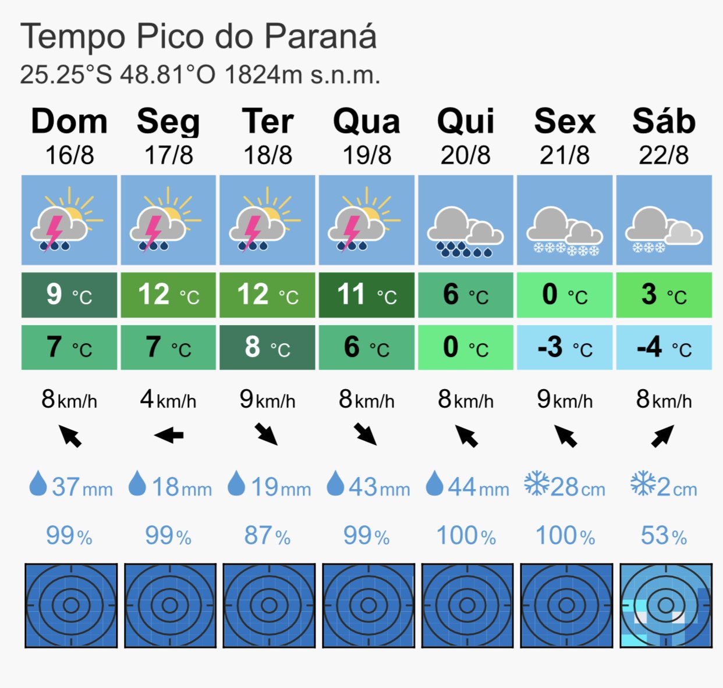Click Tuesday's 9 km/h wind speed
The height and width of the screenshot is (688, 723).
(x=268, y=400)
